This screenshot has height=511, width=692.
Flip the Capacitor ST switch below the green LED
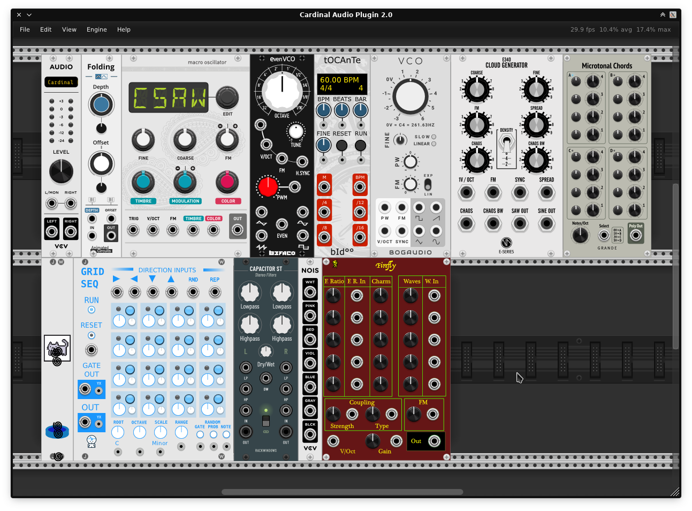[266, 421]
